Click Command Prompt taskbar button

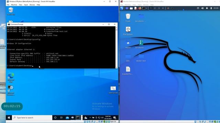pos(78,118)
